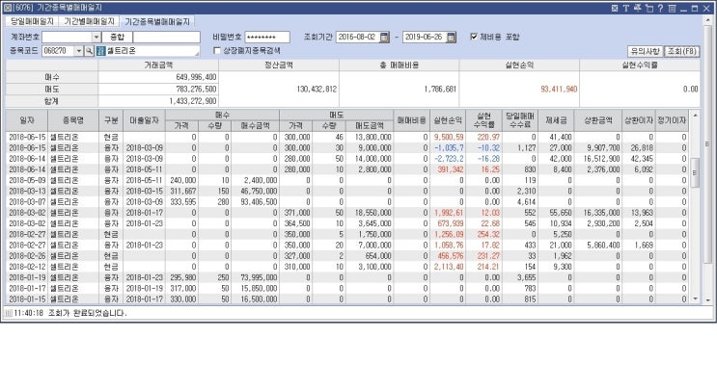717x389 pixels.
Task: Click the 상환이자 column header
Action: pos(638,120)
